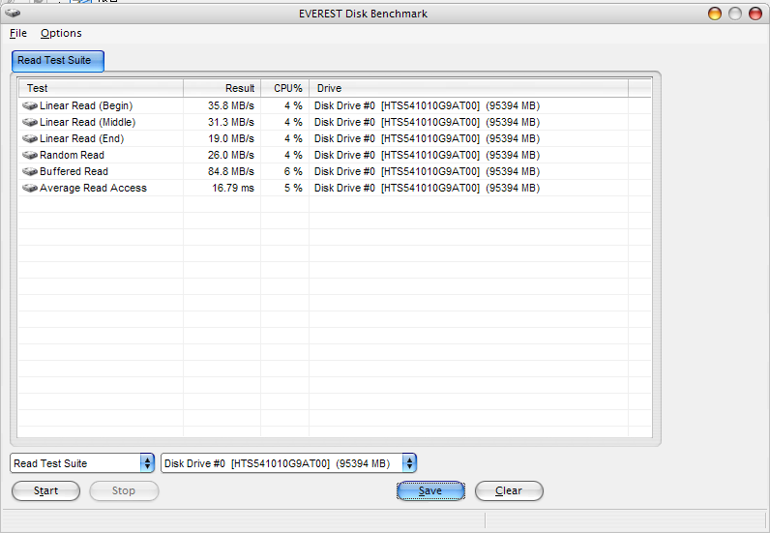This screenshot has height=533, width=770.
Task: Click the EVEREST drive icon in title bar
Action: click(13, 14)
